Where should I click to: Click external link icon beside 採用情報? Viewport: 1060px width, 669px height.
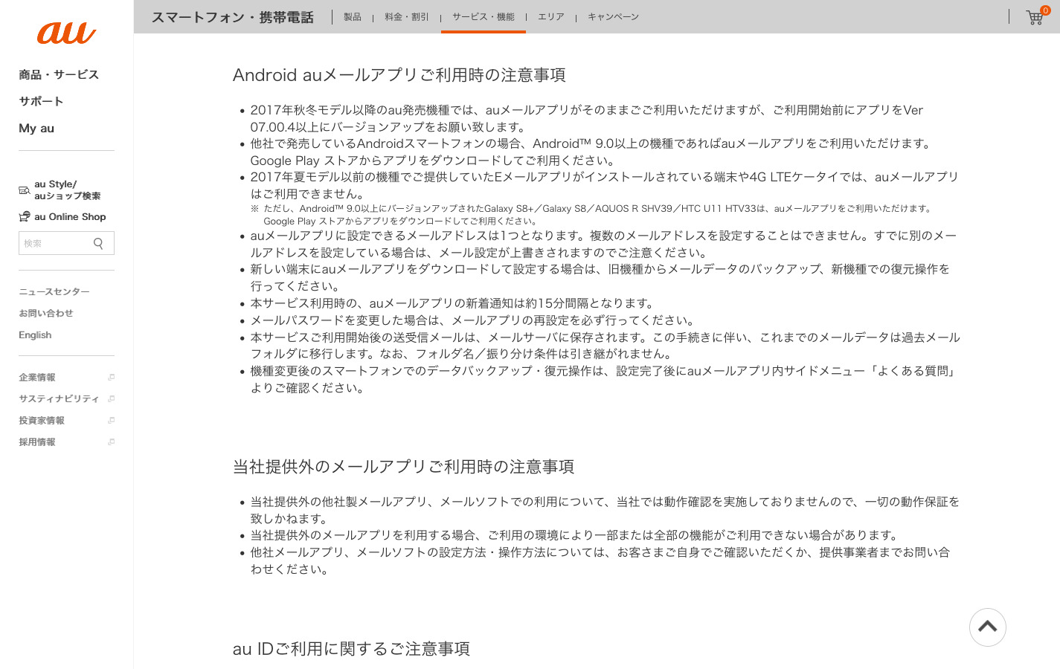pos(112,442)
